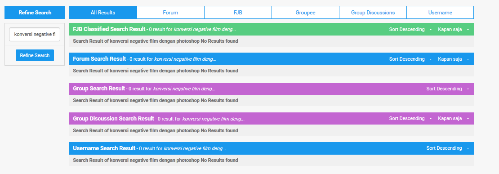The height and width of the screenshot is (174, 499).
Task: Open the Groupee tab
Action: 305,13
